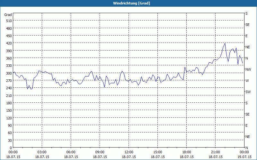
Task: Click the 06:00 time axis label
Action: pyautogui.click(x=71, y=152)
